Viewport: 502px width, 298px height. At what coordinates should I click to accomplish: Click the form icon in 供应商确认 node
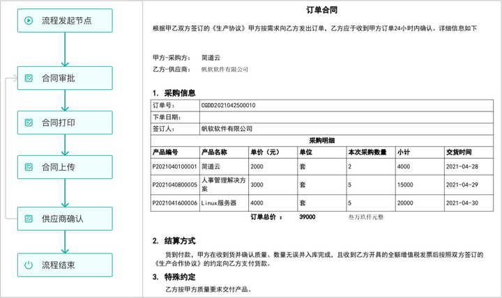(x=29, y=219)
